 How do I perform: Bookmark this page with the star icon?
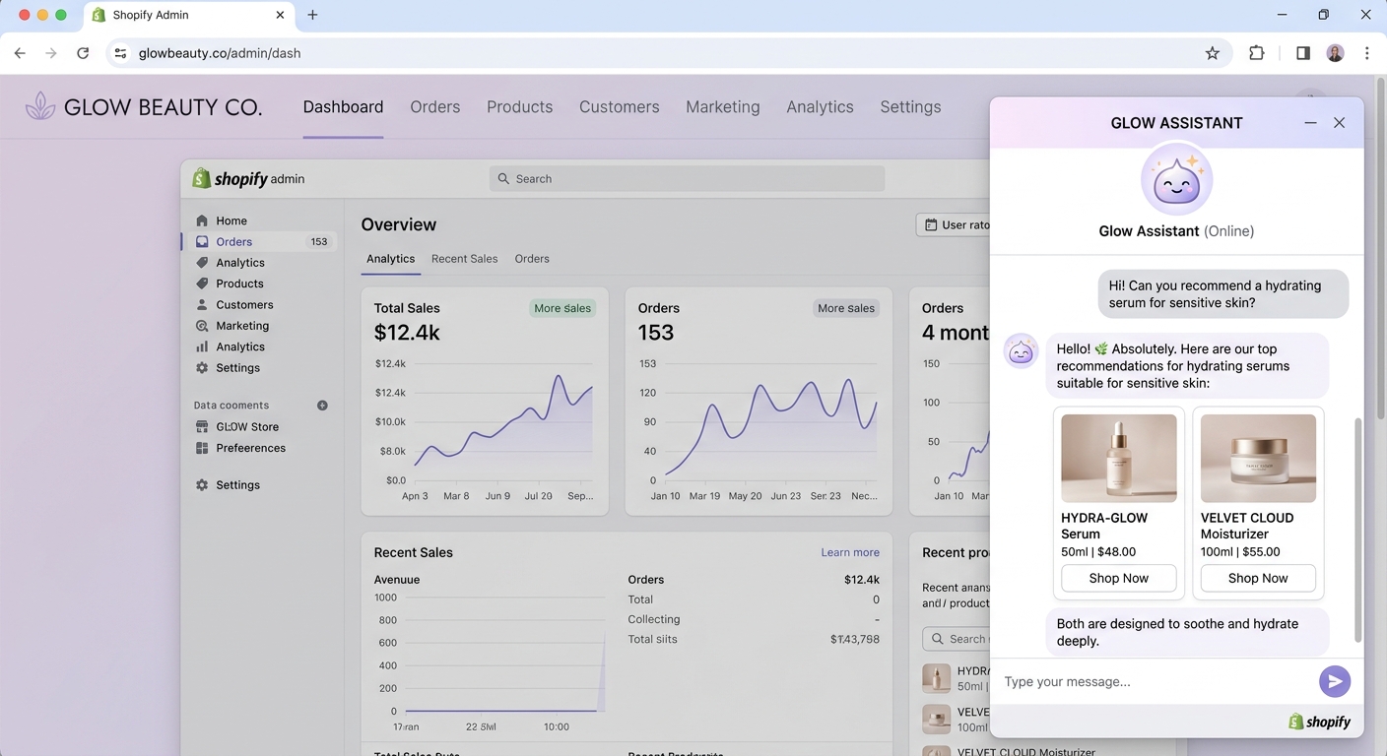(1213, 53)
